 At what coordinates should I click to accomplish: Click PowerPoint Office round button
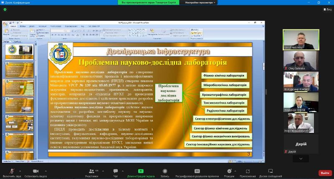pos(5,24)
